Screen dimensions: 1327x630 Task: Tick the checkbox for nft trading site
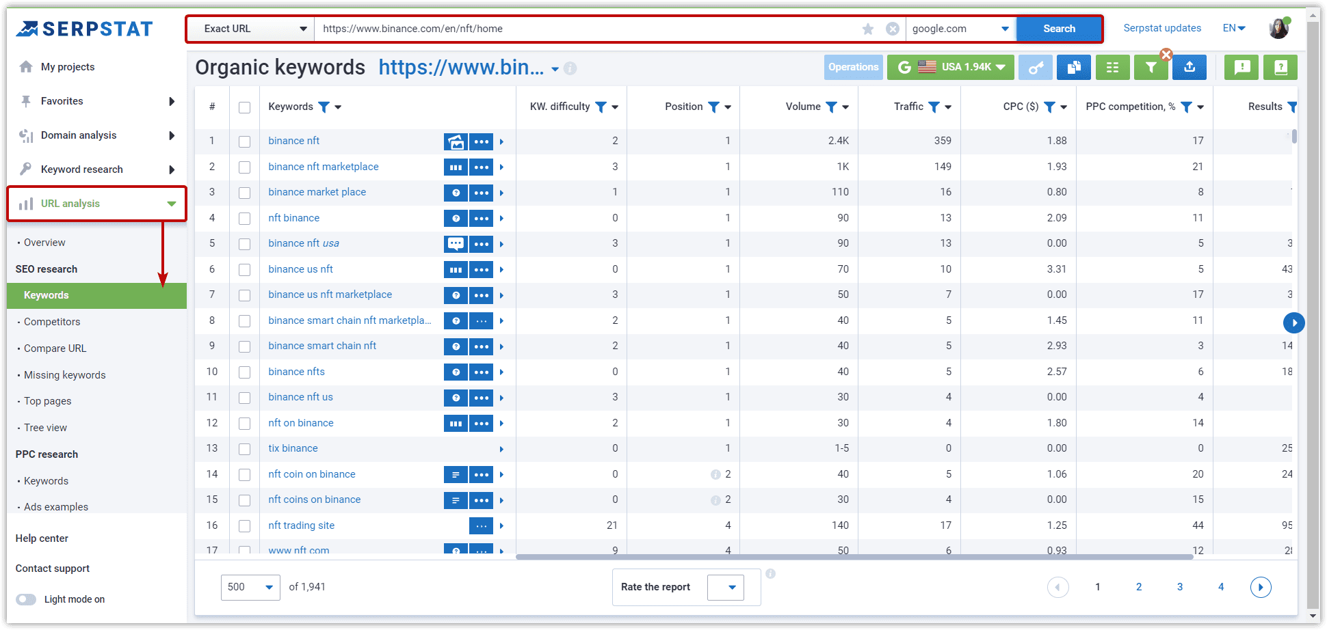pos(244,526)
